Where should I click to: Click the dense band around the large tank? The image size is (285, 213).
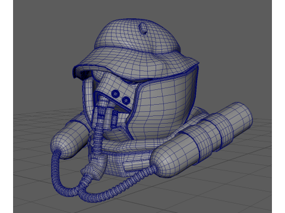tap(210, 137)
